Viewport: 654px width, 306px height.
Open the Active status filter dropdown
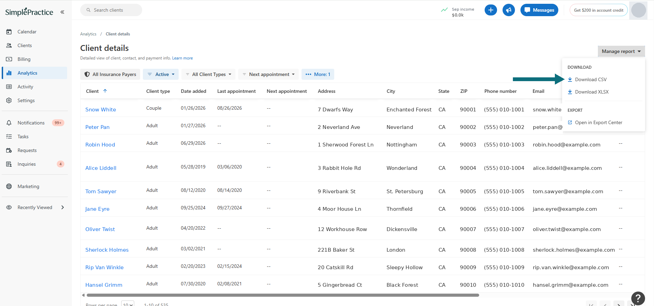pyautogui.click(x=161, y=74)
